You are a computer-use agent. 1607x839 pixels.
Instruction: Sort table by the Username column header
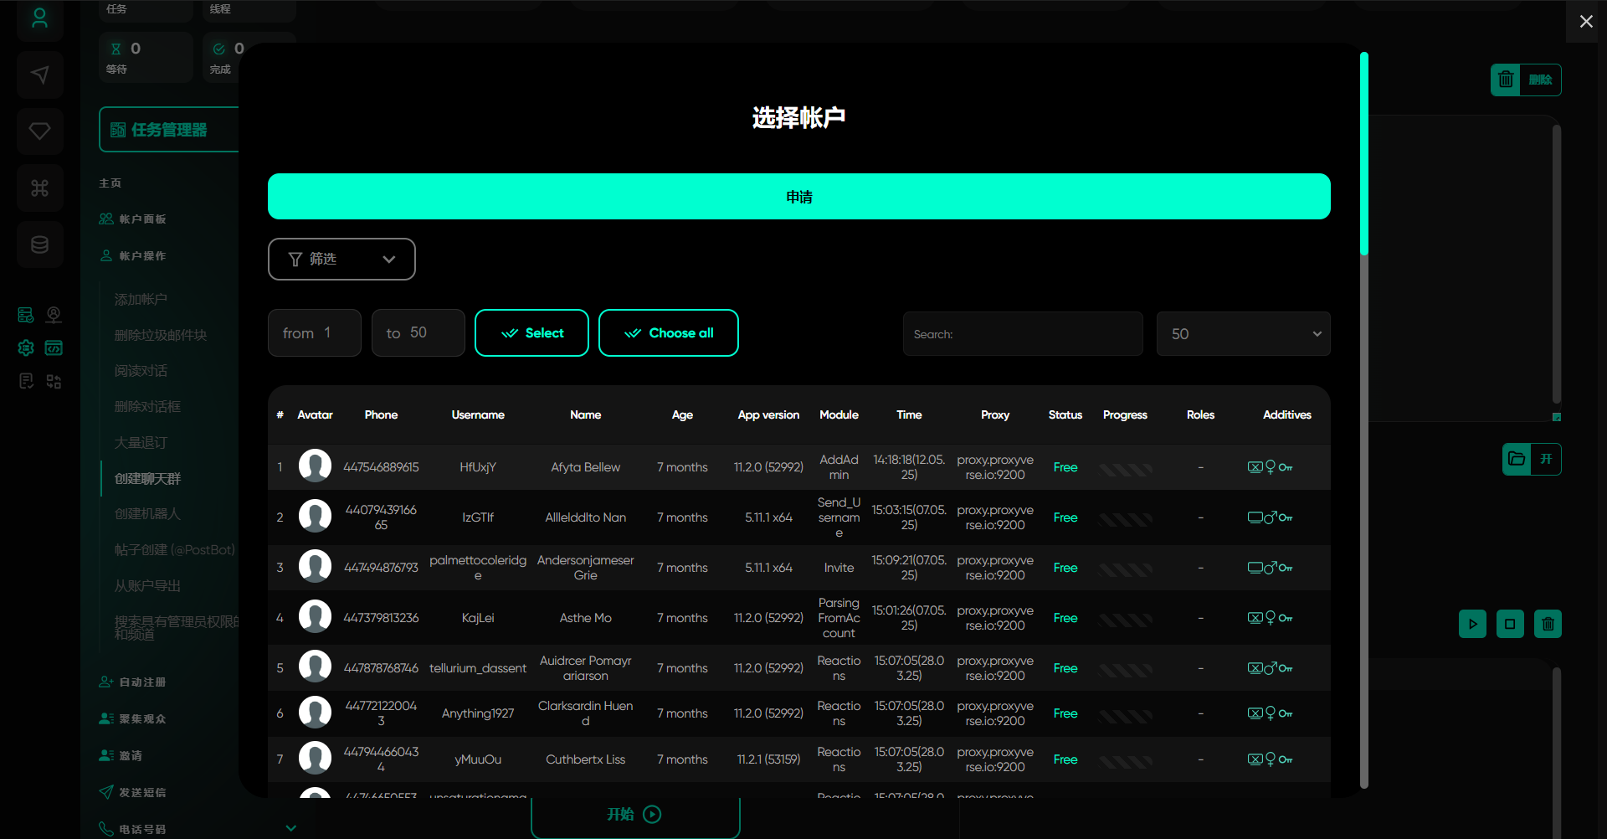477,415
